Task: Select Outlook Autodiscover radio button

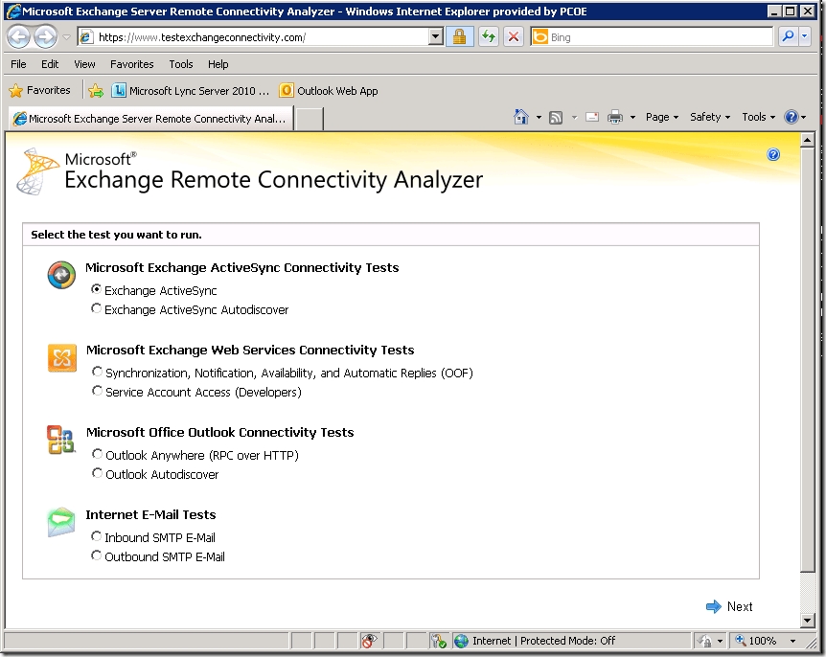Action: coord(97,473)
